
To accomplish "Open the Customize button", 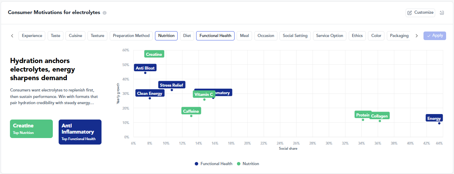I will coord(420,13).
